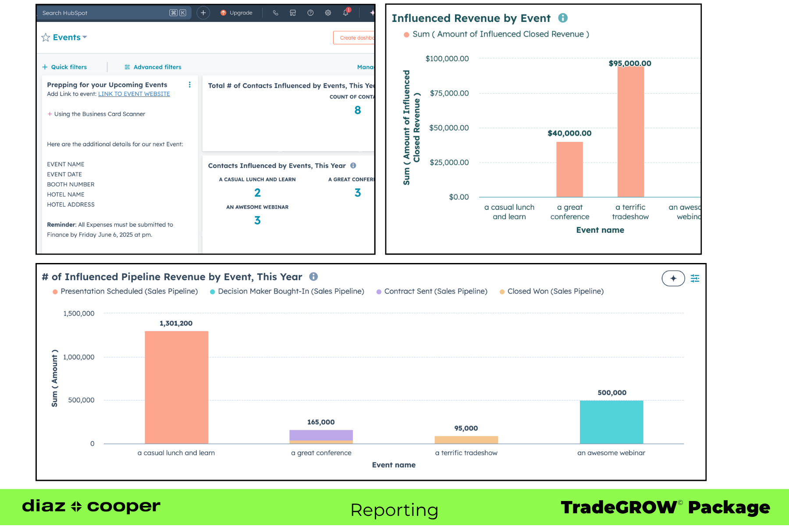Click the plus icon to create new content
This screenshot has height=526, width=789.
coord(203,13)
